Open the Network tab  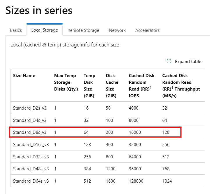117,30
